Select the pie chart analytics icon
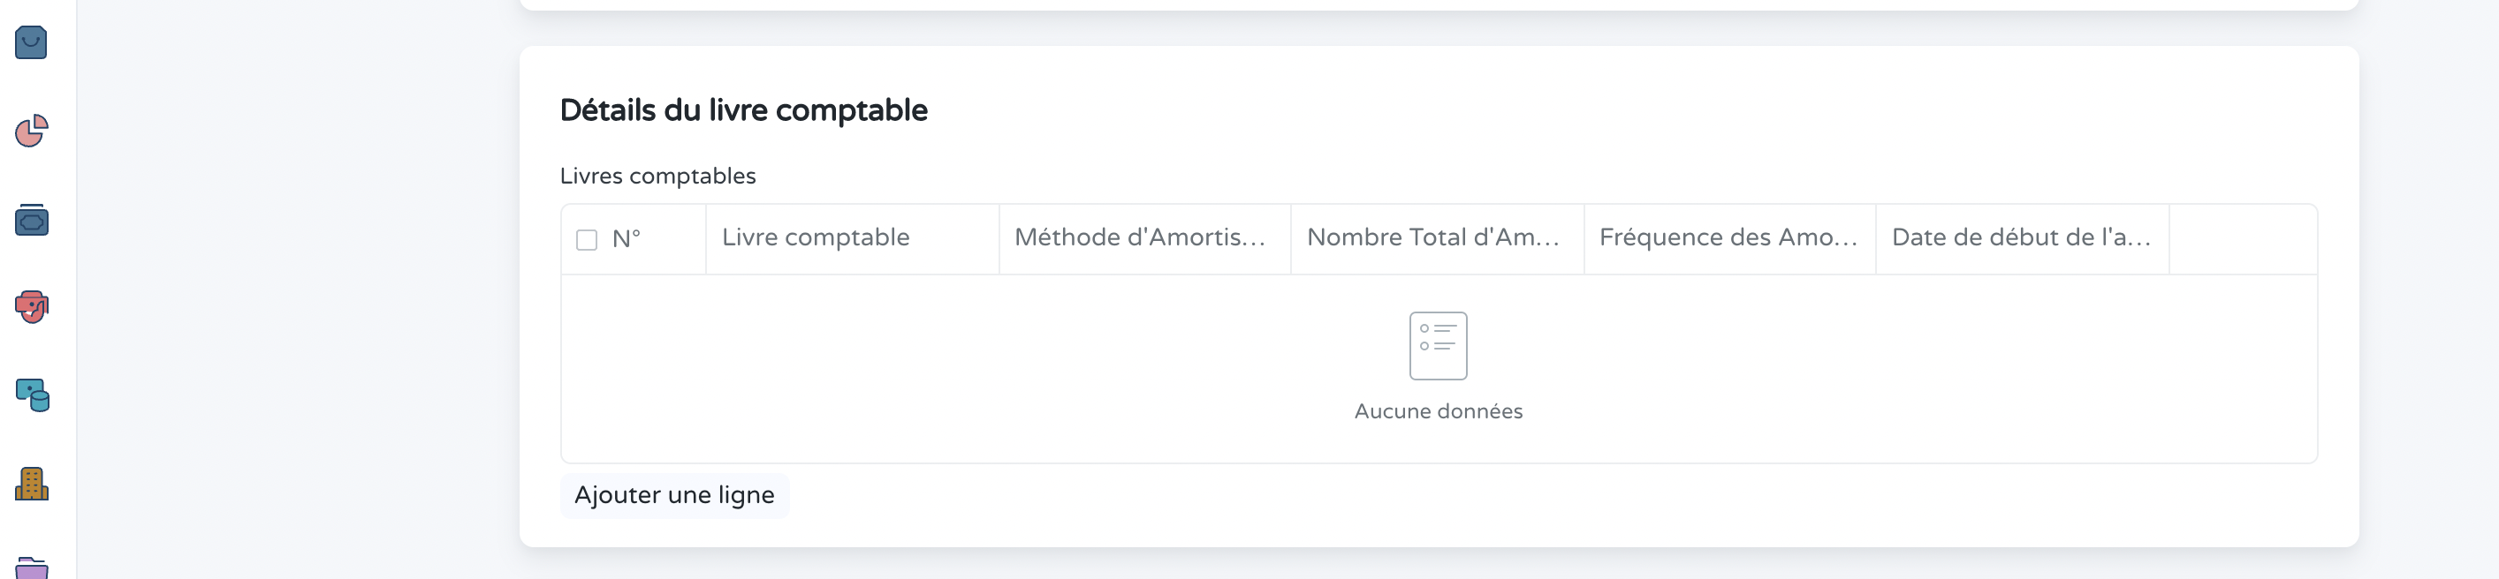 [x=30, y=132]
